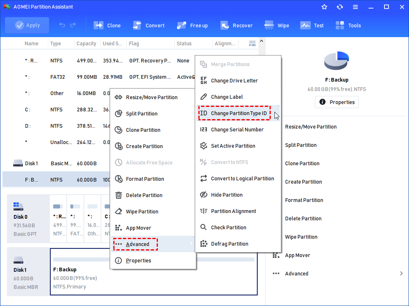Open the Test toolbar item
Viewport: 409px width, 306px height.
coord(312,25)
